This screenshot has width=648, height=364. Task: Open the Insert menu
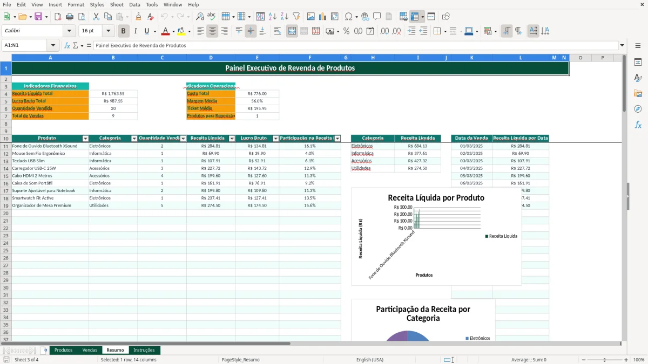coord(55,4)
